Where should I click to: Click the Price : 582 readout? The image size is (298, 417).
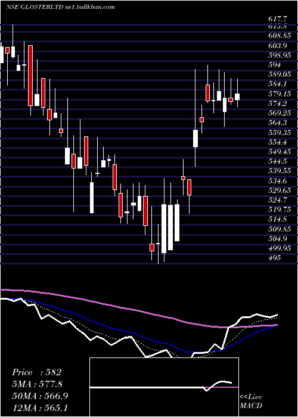pos(37,372)
